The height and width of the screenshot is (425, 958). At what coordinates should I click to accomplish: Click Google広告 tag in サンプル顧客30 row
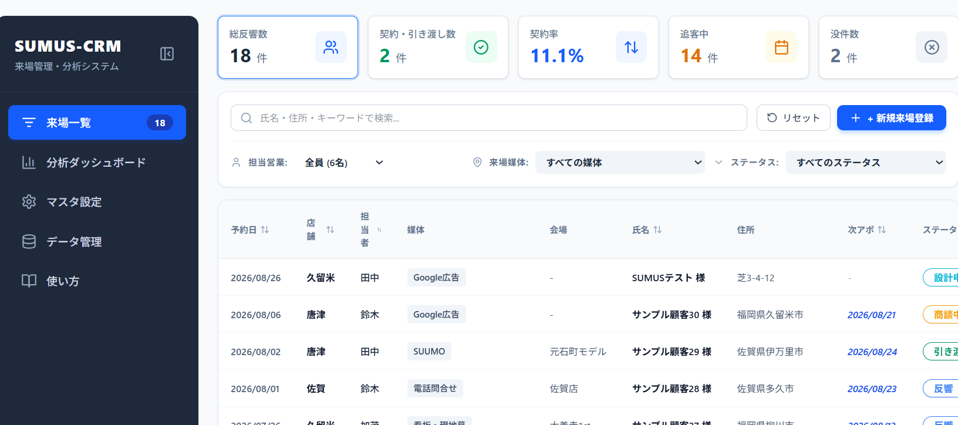pyautogui.click(x=436, y=315)
